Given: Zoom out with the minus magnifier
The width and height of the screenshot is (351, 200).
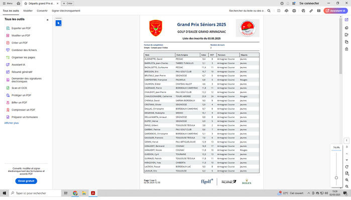Looking at the screenshot, I should [x=347, y=186].
